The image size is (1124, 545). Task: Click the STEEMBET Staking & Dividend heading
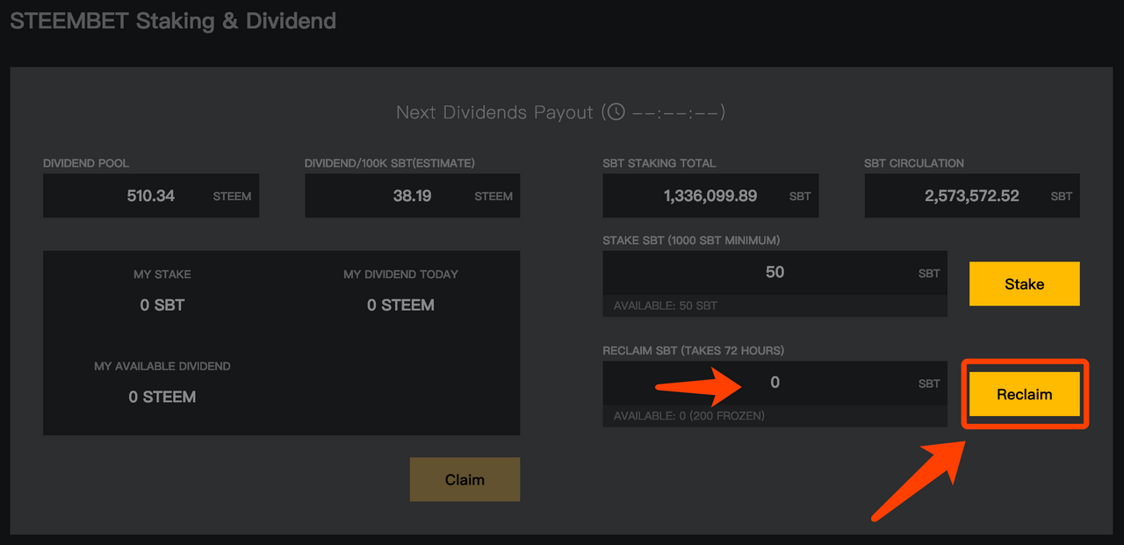click(173, 20)
